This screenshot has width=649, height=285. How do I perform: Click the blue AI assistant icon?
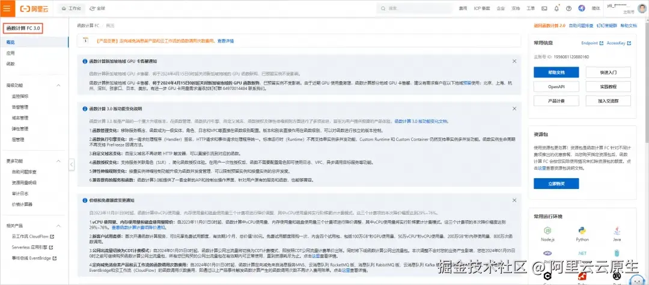[x=582, y=8]
